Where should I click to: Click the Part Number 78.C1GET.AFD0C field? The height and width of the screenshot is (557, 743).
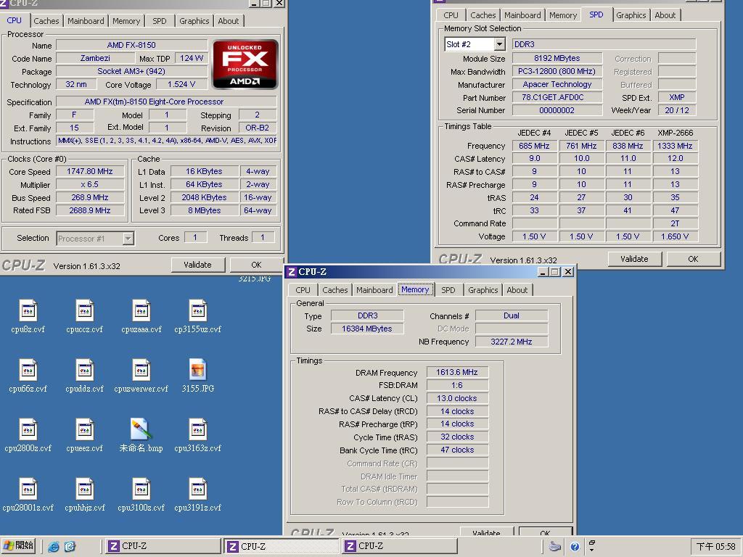pyautogui.click(x=557, y=97)
